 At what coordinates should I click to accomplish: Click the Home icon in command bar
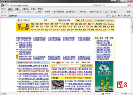click(107, 16)
